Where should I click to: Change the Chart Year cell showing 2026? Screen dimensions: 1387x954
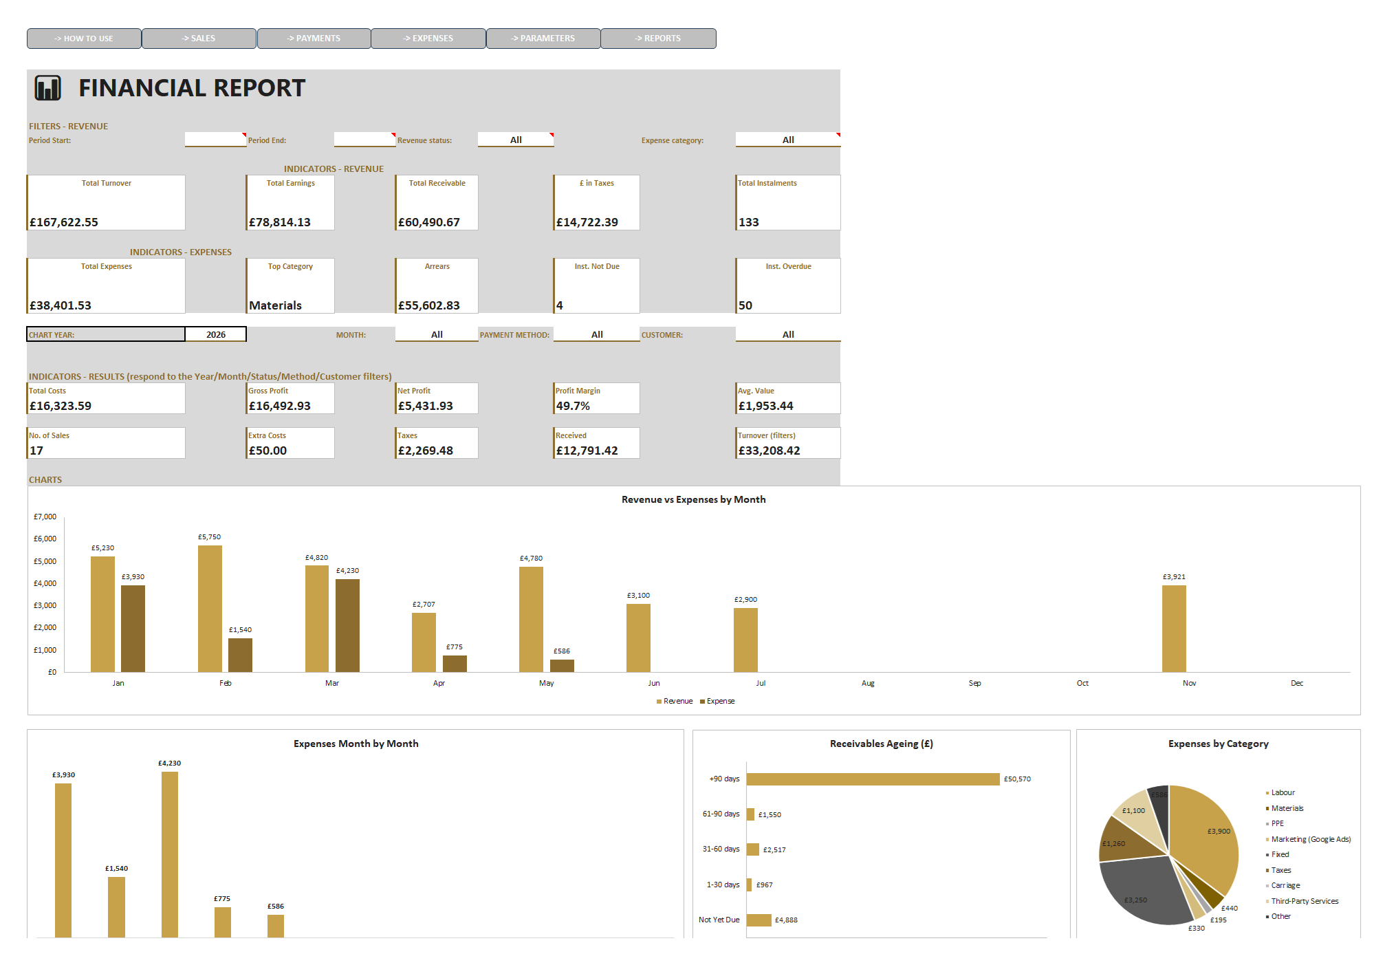coord(215,334)
